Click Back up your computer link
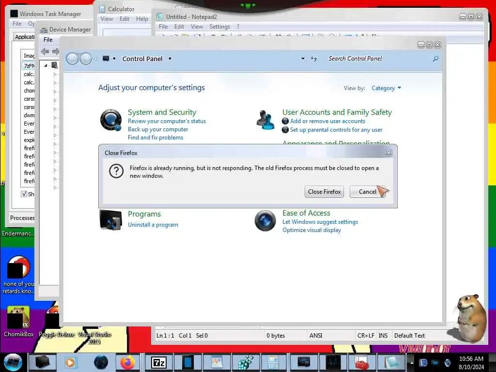Viewport: 496px width, 372px height. pos(158,129)
